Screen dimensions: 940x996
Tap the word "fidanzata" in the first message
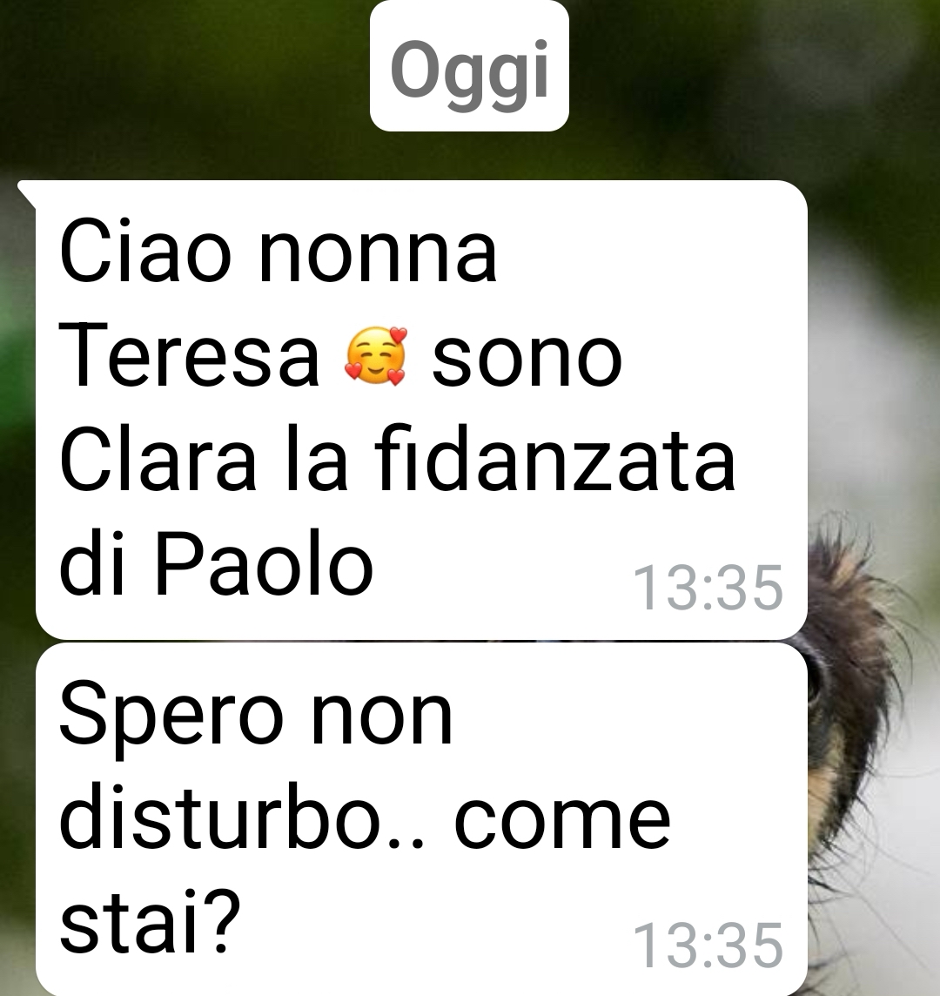[x=555, y=459]
